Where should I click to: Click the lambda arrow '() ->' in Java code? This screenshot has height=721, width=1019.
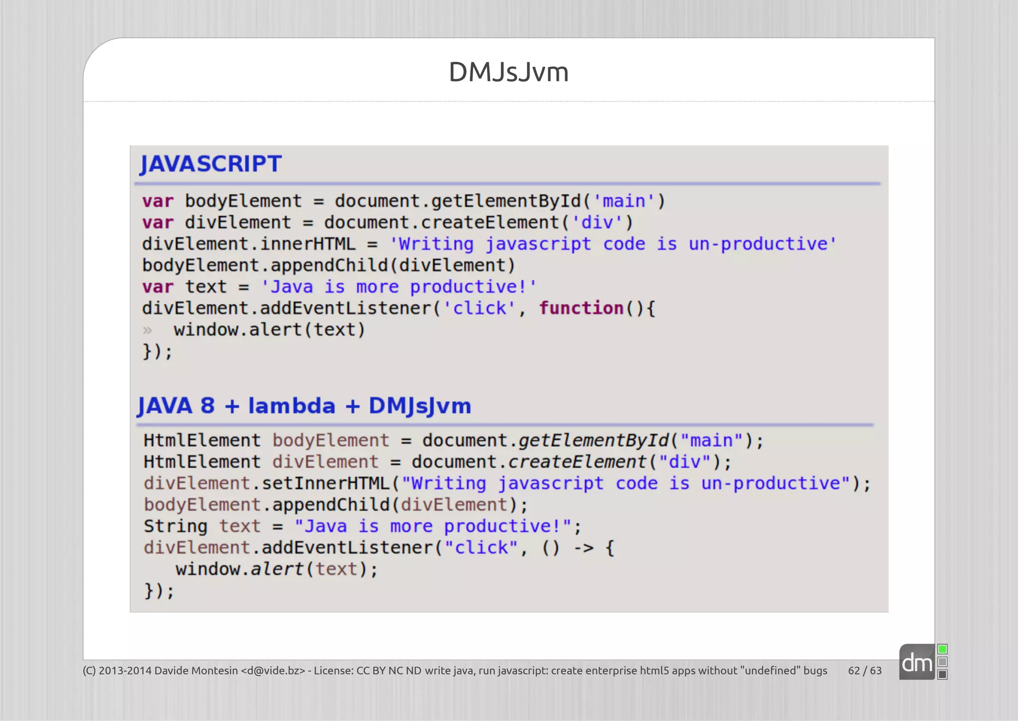point(568,548)
